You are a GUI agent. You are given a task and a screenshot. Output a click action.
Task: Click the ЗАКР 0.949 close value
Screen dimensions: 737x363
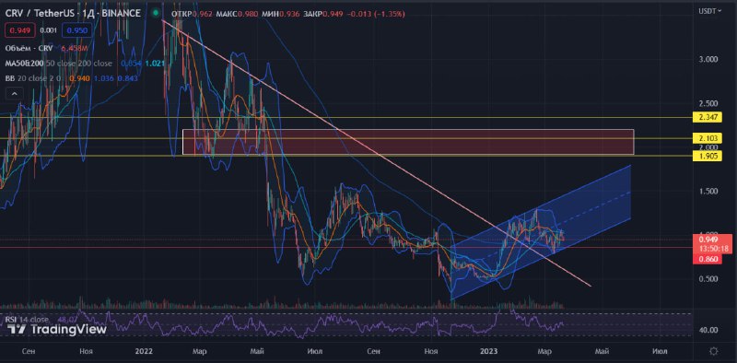pos(322,14)
